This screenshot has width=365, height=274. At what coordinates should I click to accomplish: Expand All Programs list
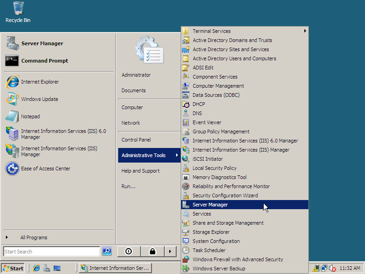coord(59,237)
